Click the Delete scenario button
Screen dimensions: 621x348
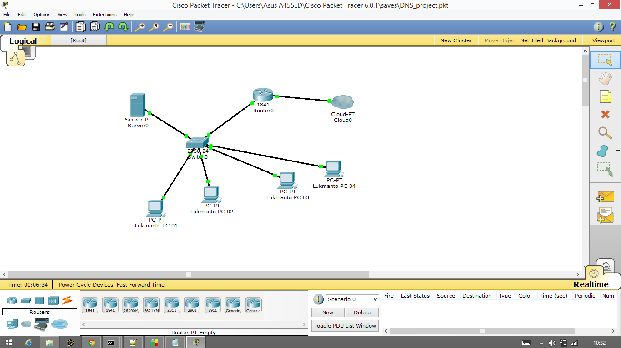click(362, 313)
